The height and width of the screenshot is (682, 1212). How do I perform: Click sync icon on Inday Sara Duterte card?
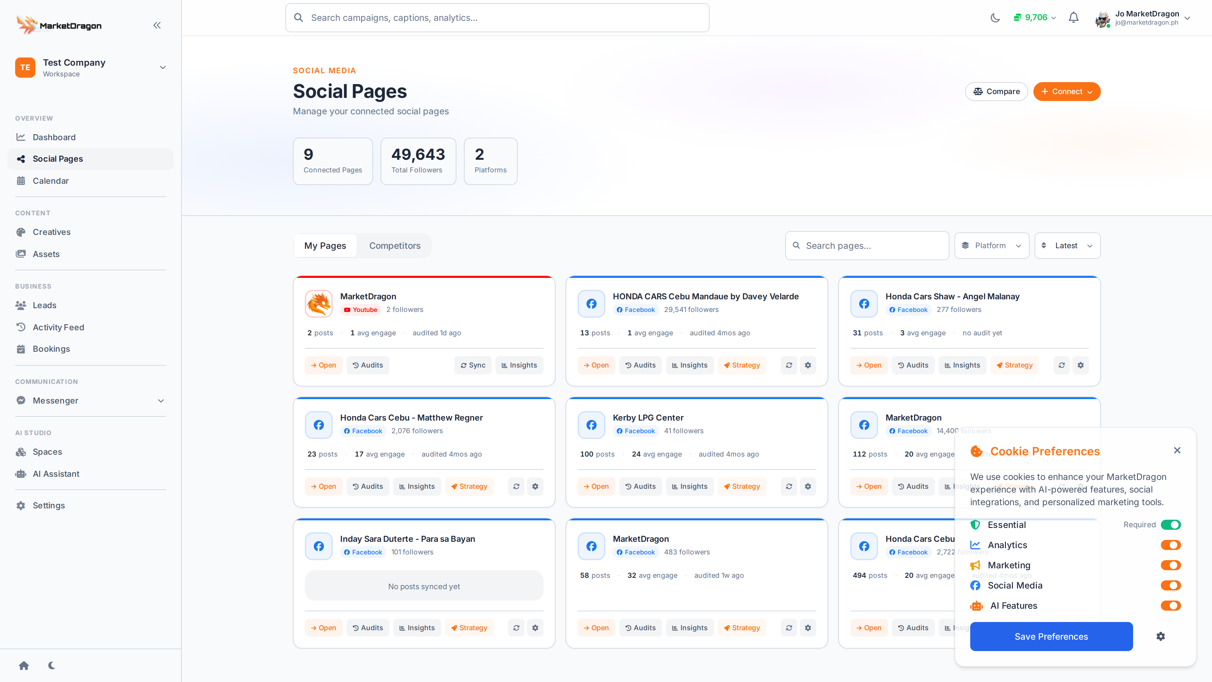click(516, 628)
